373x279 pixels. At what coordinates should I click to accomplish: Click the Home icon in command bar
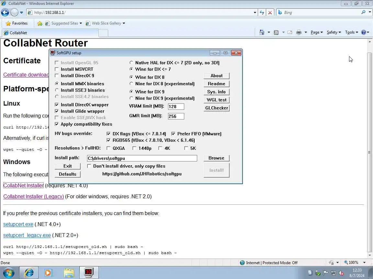(x=262, y=32)
